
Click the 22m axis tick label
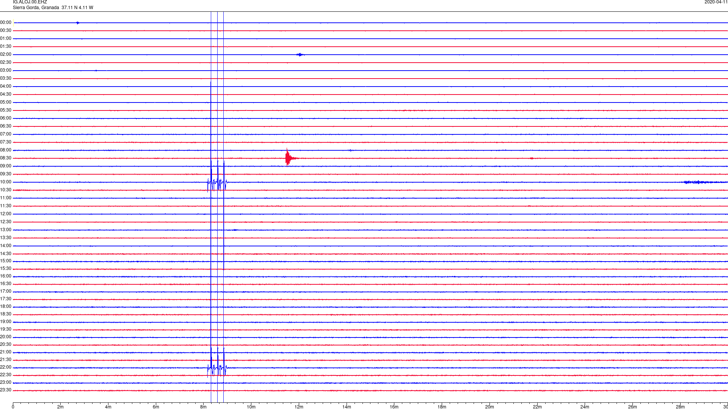click(x=537, y=407)
